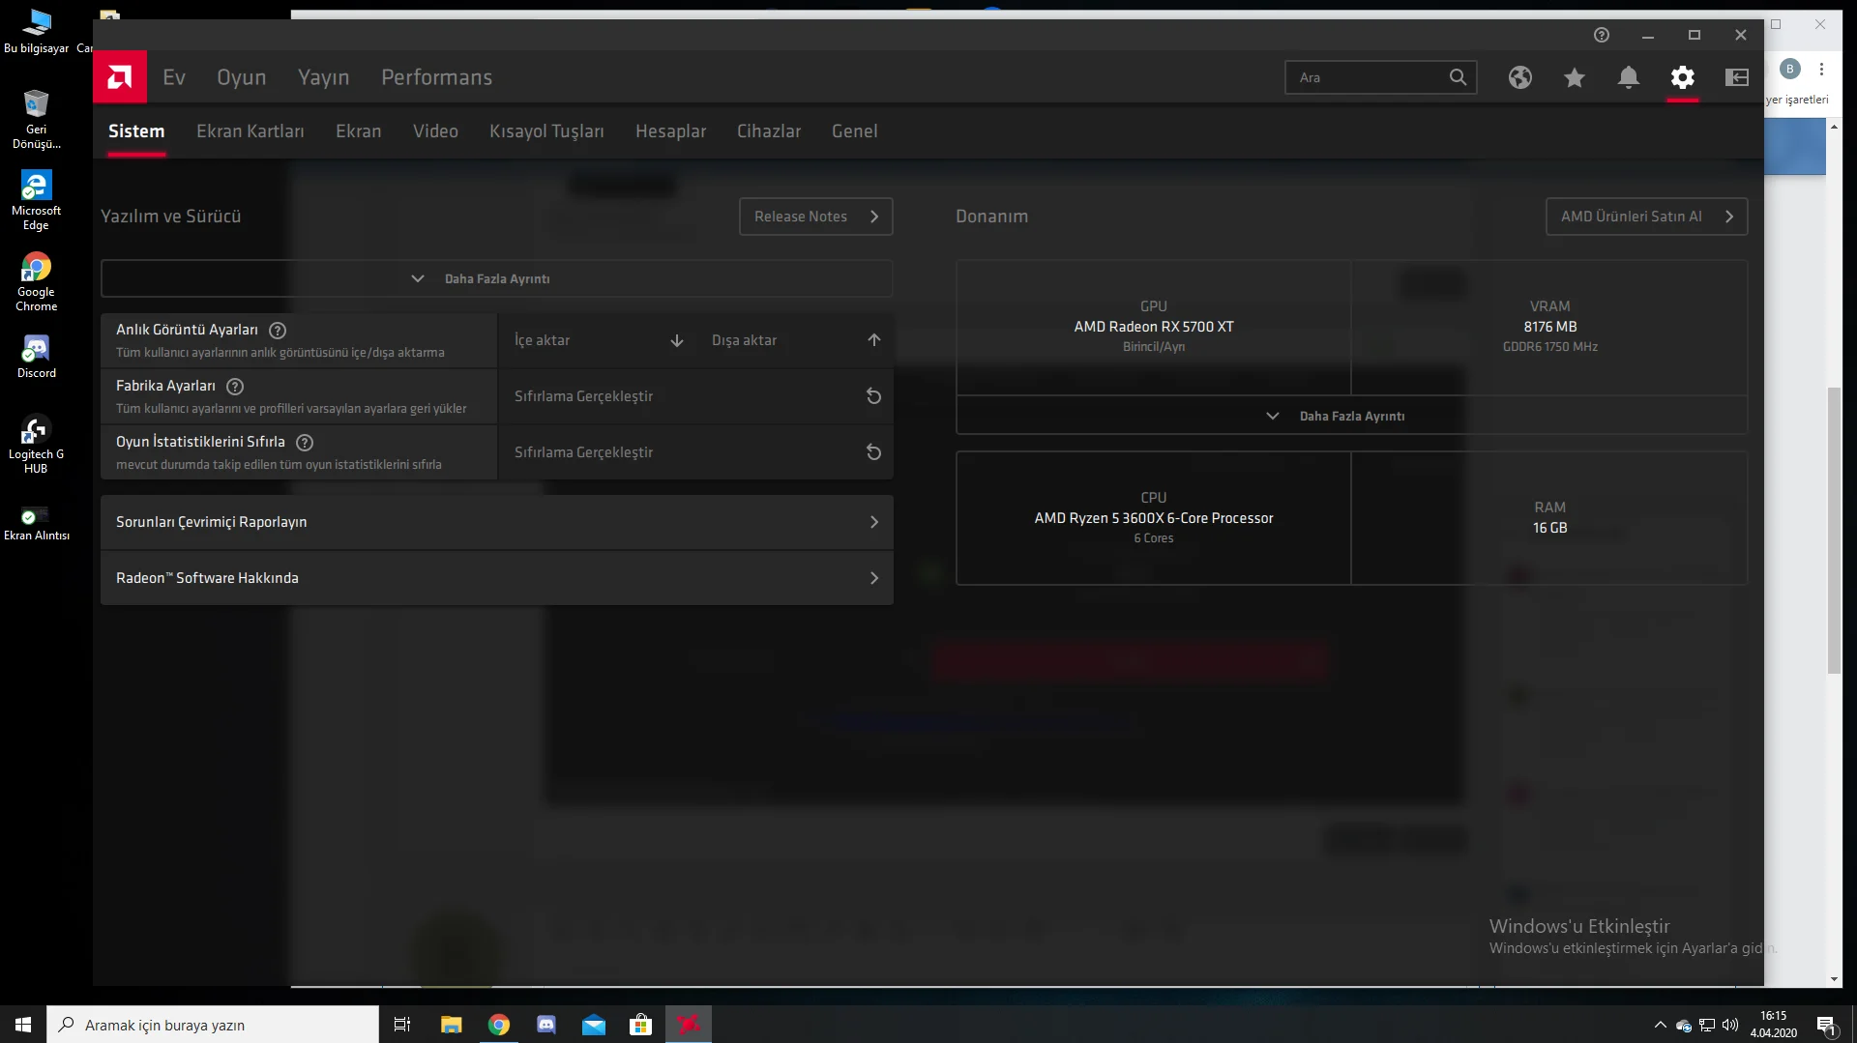Image resolution: width=1857 pixels, height=1043 pixels.
Task: Expand Daha Fazla Ayrıntı under GPU hardware
Action: [1351, 416]
